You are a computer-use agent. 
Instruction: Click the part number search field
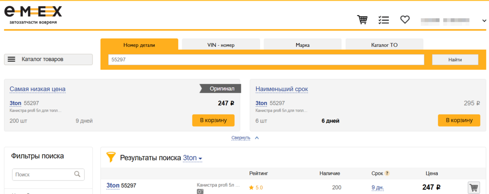coord(266,60)
